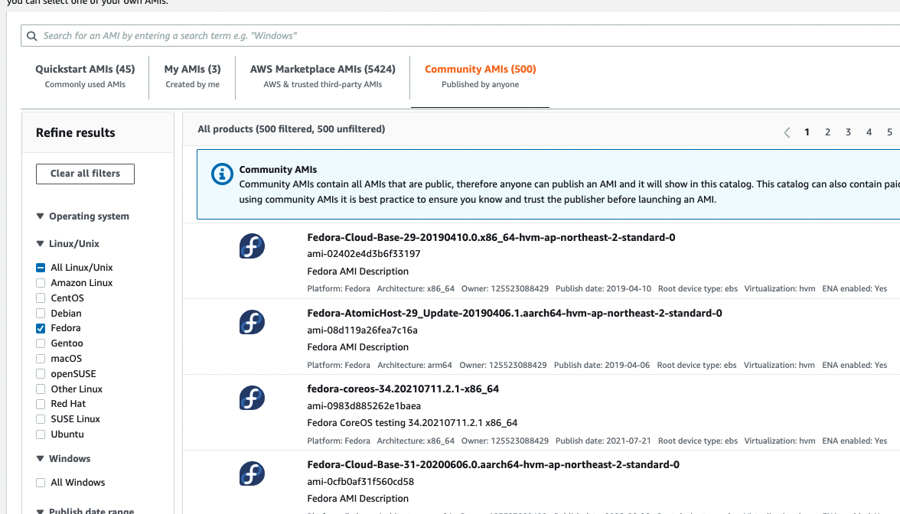Click the search magnifier icon
Viewport: 900px width, 514px height.
click(x=32, y=36)
